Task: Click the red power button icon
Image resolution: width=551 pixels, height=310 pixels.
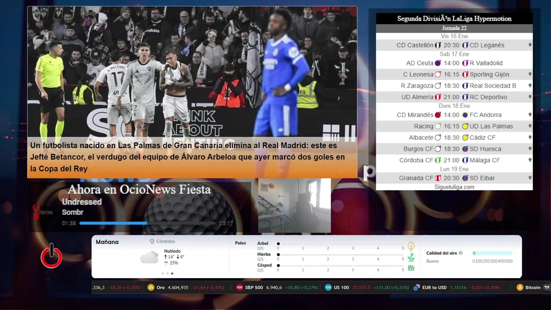Action: click(52, 256)
